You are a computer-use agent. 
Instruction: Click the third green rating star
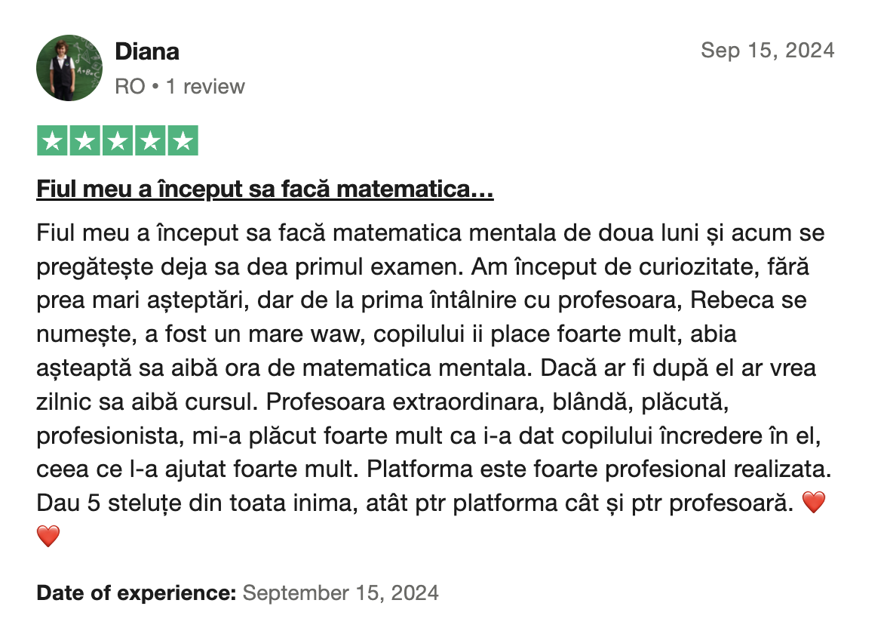click(x=118, y=140)
